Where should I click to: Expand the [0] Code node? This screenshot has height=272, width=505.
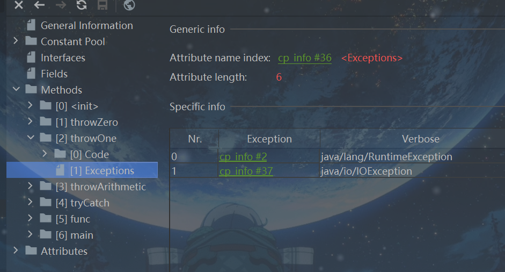point(45,154)
